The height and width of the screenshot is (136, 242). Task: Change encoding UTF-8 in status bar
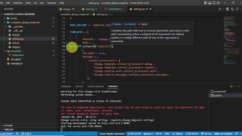(x=158, y=134)
